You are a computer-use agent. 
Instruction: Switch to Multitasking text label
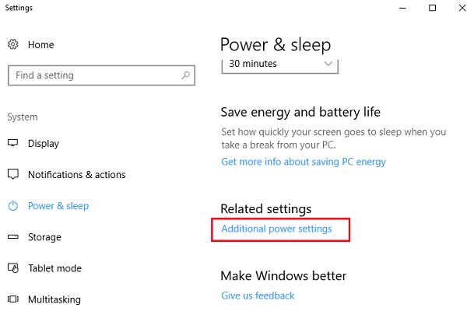54,299
